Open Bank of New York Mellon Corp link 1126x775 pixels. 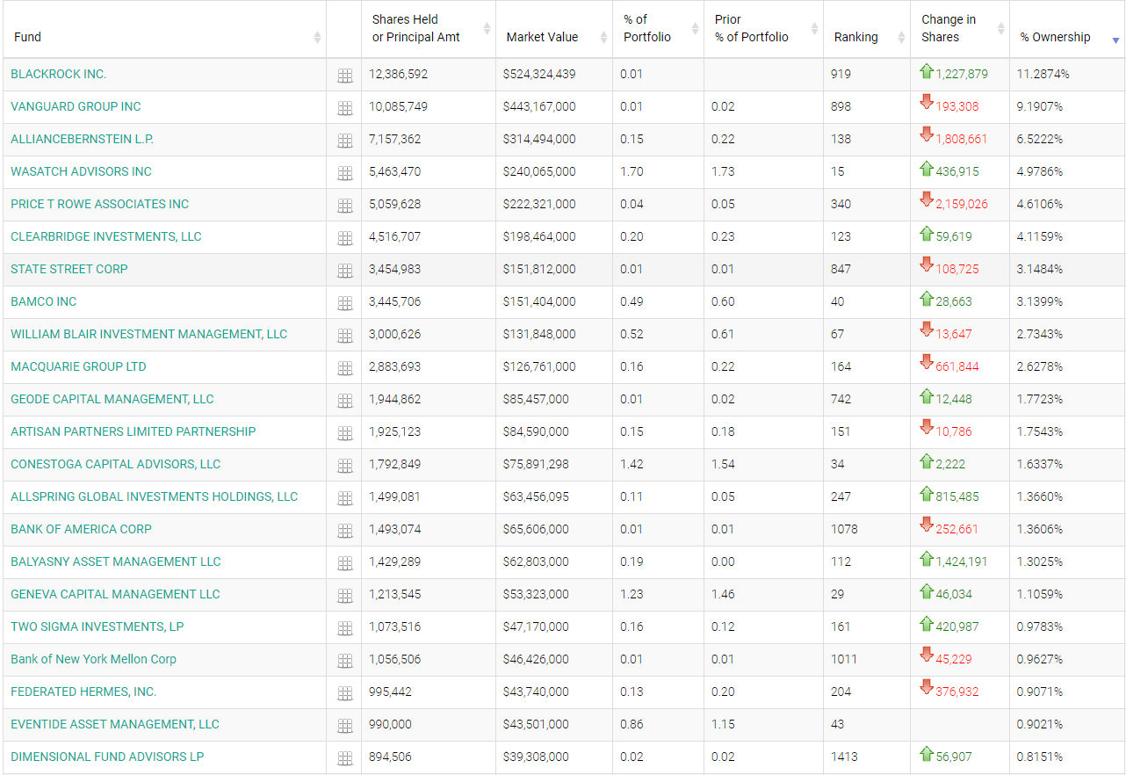(93, 659)
